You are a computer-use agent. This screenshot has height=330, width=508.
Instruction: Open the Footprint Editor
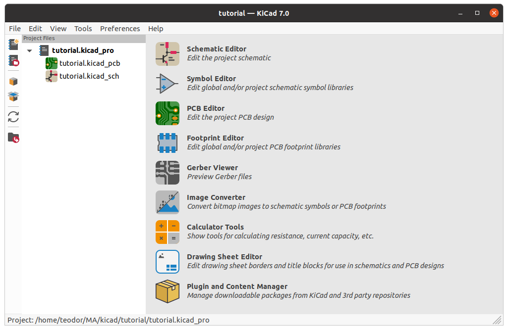[x=168, y=142]
